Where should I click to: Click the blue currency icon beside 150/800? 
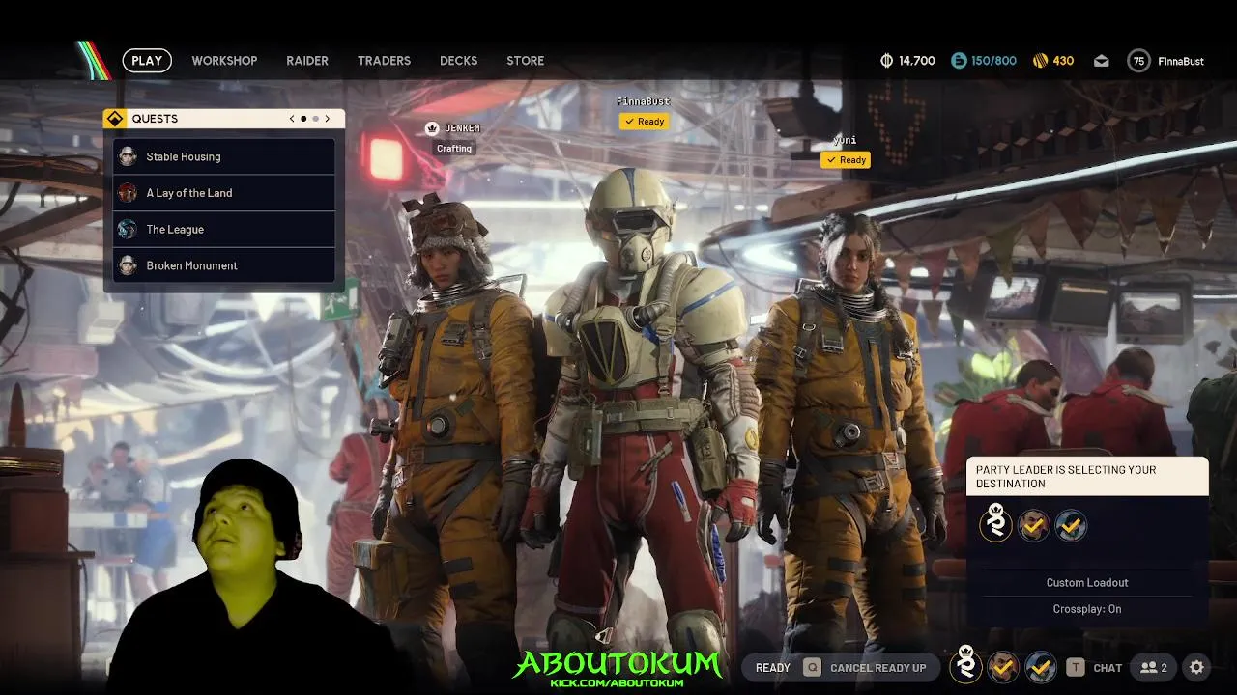click(x=959, y=60)
